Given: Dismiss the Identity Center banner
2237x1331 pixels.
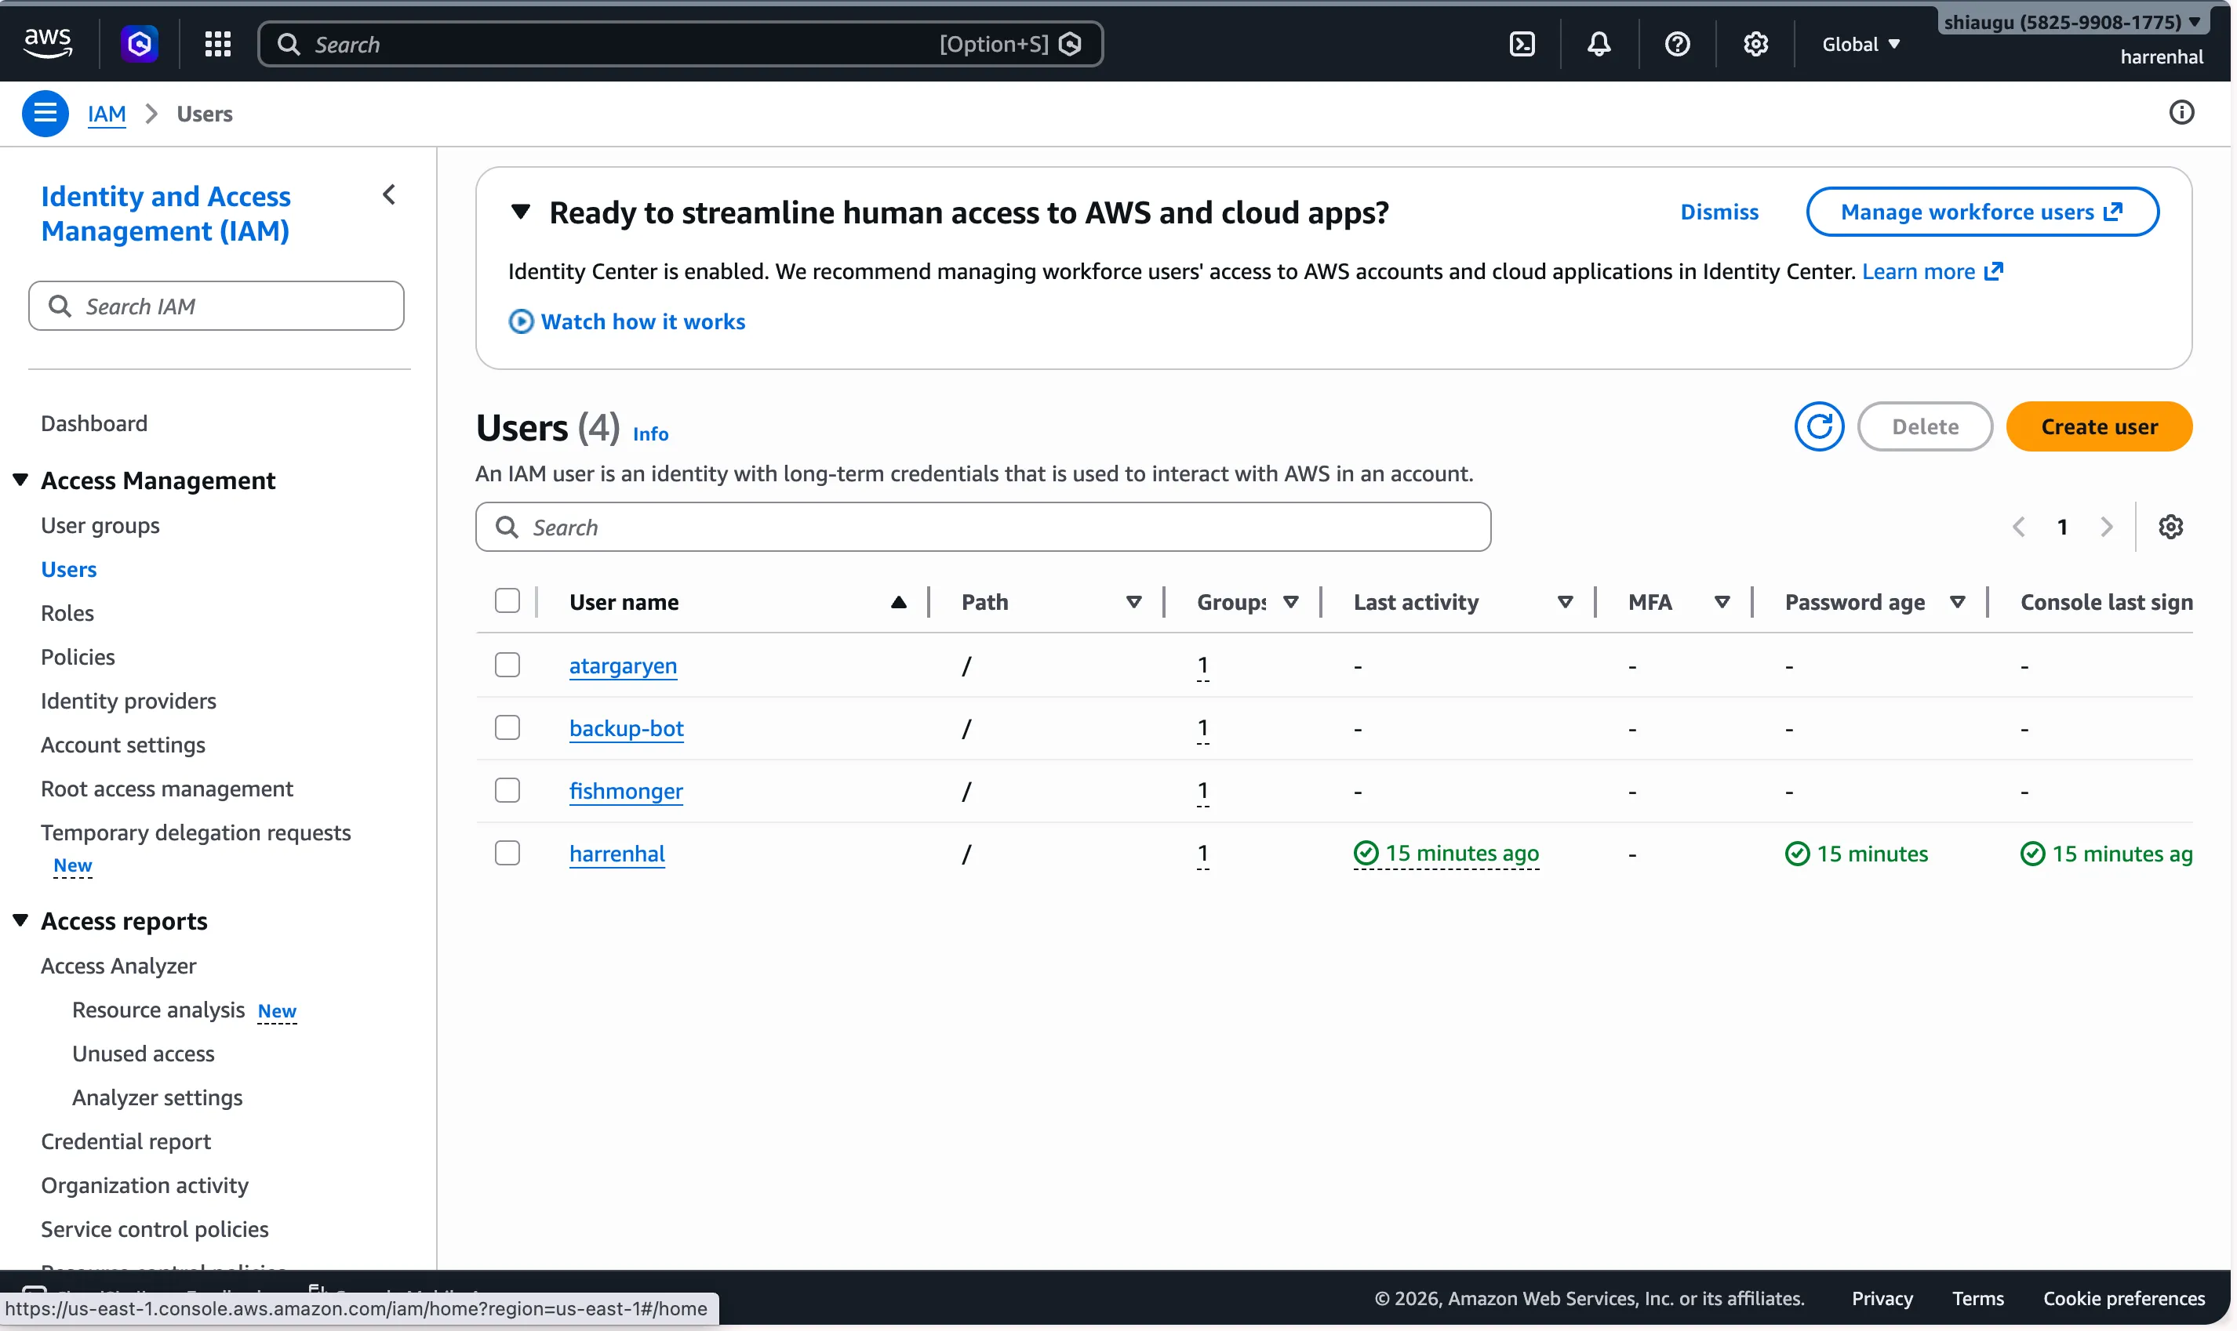Looking at the screenshot, I should pyautogui.click(x=1719, y=212).
